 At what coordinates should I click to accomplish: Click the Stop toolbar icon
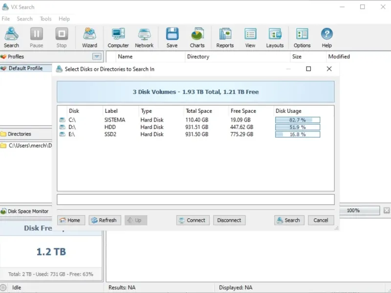coord(62,38)
